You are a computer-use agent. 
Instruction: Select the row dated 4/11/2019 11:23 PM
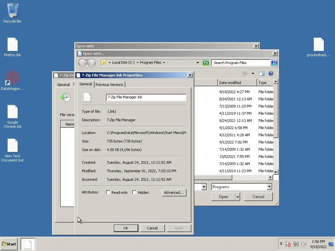click(x=234, y=171)
